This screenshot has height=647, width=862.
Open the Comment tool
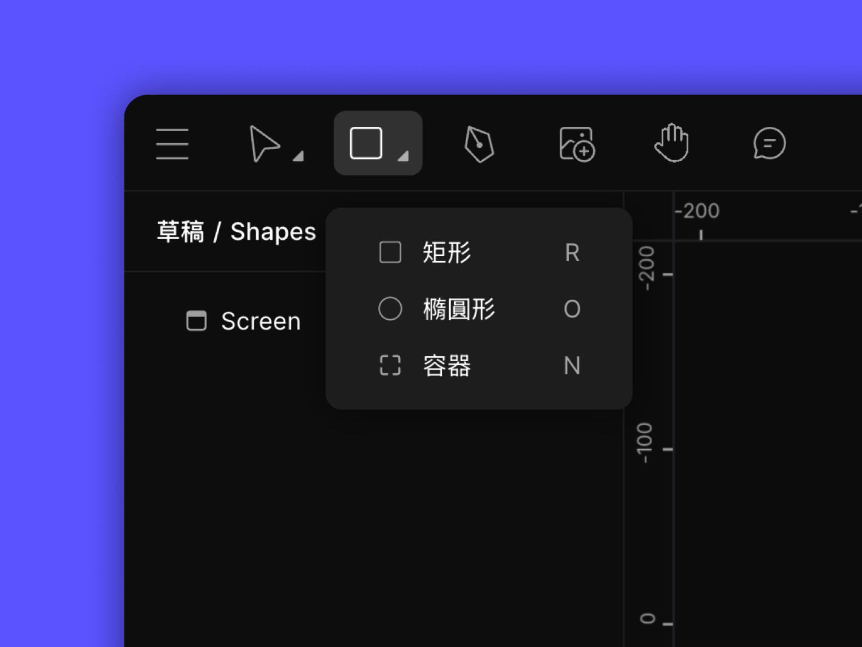click(770, 144)
